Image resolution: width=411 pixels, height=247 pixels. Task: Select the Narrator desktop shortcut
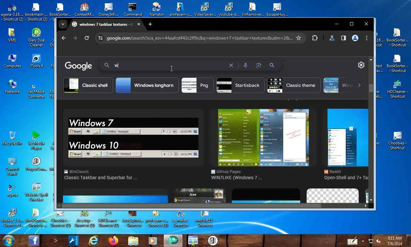pos(157,10)
